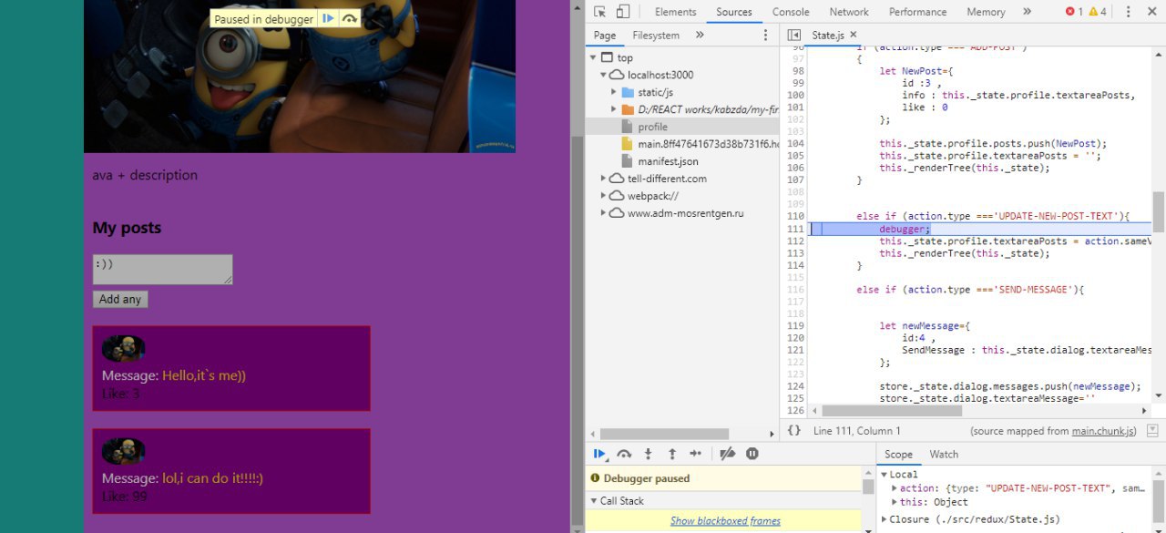Image resolution: width=1166 pixels, height=533 pixels.
Task: Step into next function call
Action: click(649, 453)
